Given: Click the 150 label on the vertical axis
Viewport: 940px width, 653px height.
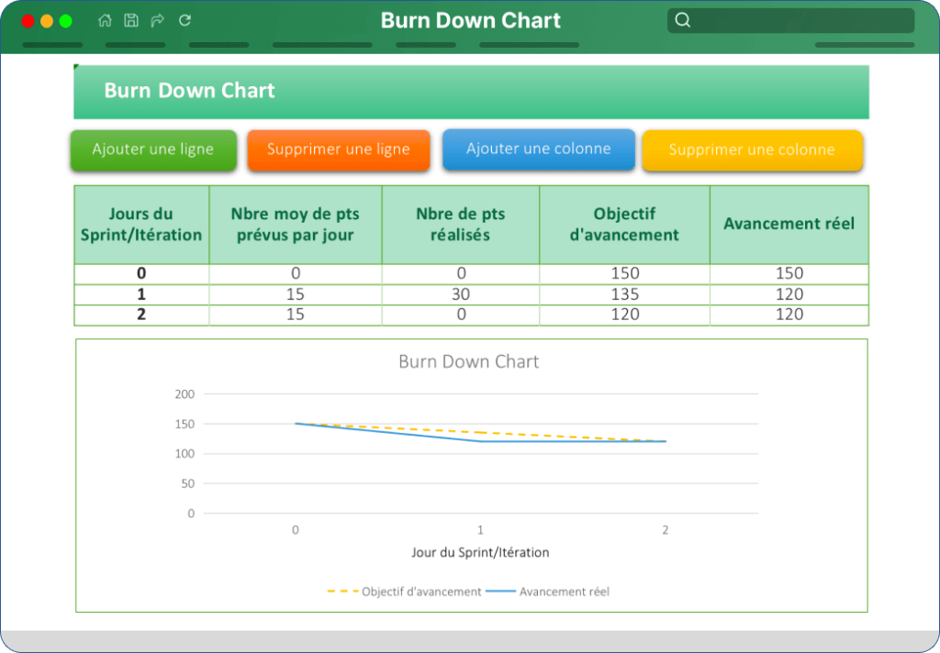Looking at the screenshot, I should point(185,424).
